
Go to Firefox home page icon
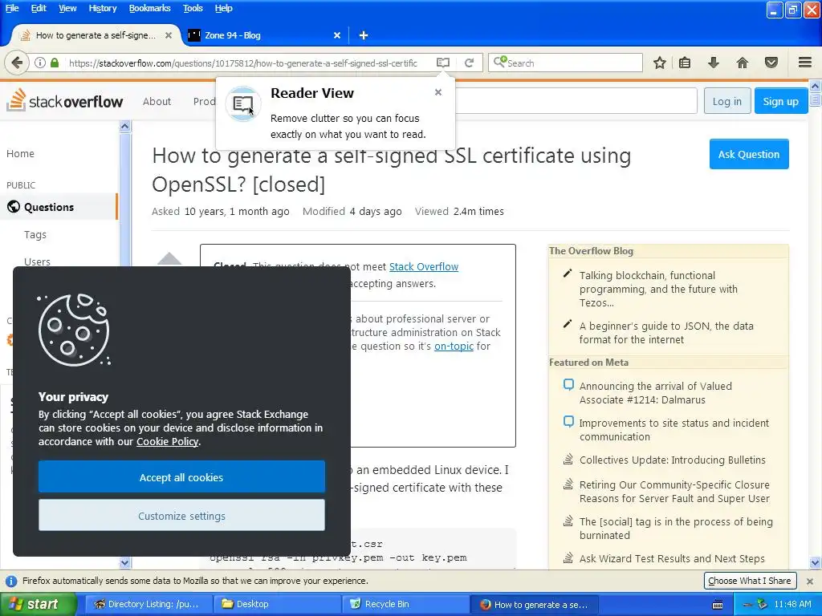[x=743, y=63]
